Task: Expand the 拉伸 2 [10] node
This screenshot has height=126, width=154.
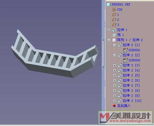Action: [x=114, y=101]
